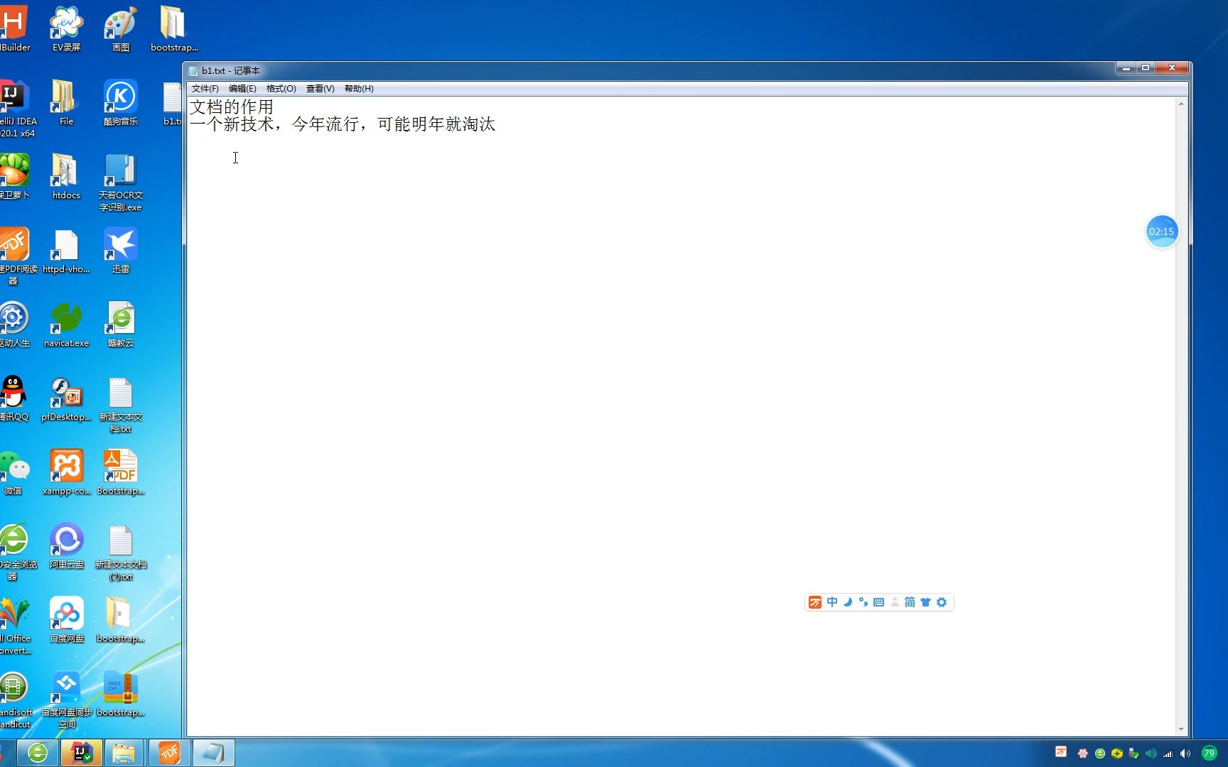
Task: Select the Bootstrap... PDF desktop icon
Action: coord(121,472)
